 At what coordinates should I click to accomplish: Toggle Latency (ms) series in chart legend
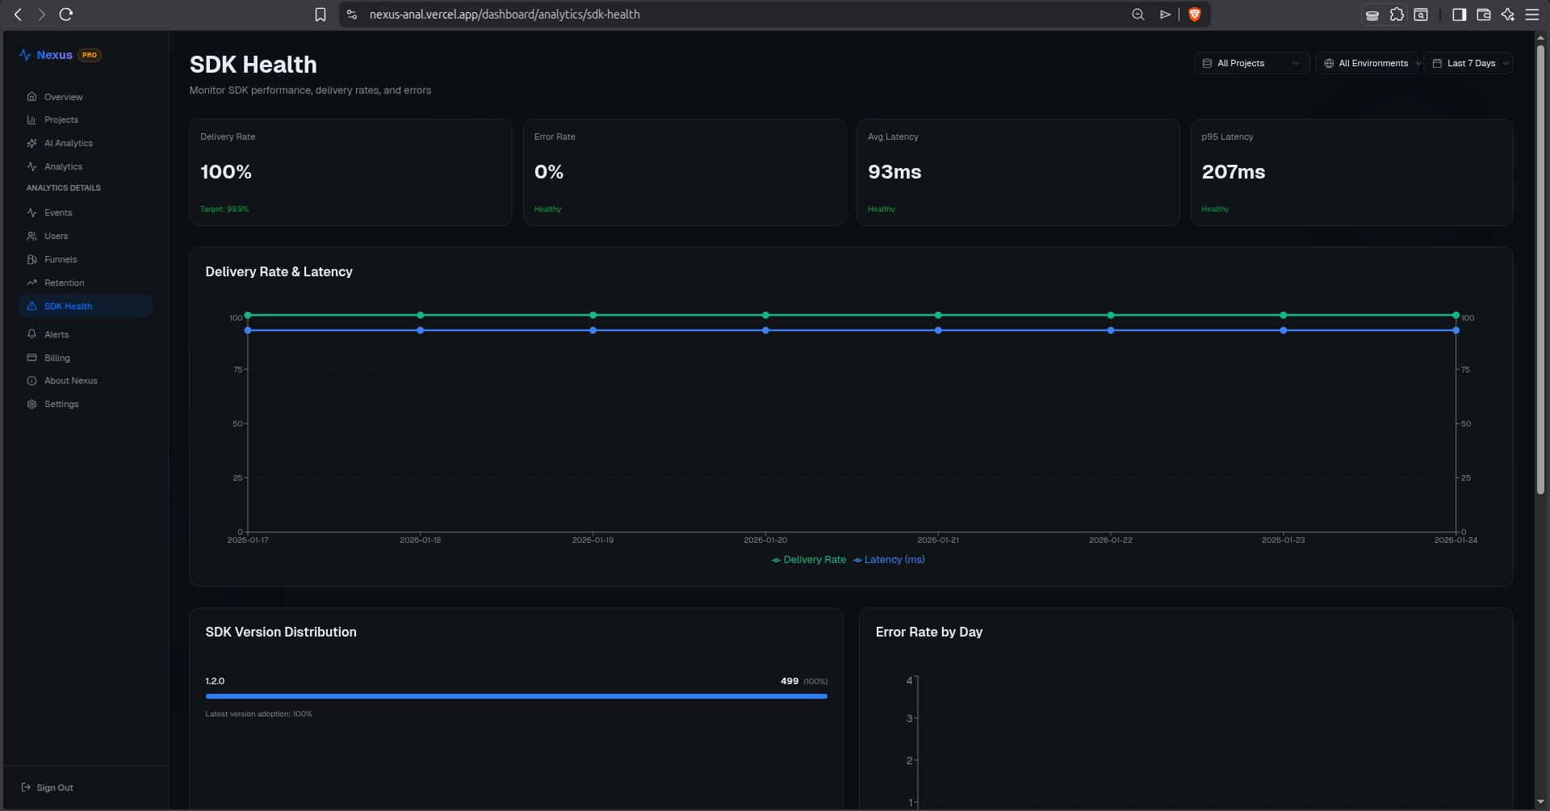(x=889, y=560)
